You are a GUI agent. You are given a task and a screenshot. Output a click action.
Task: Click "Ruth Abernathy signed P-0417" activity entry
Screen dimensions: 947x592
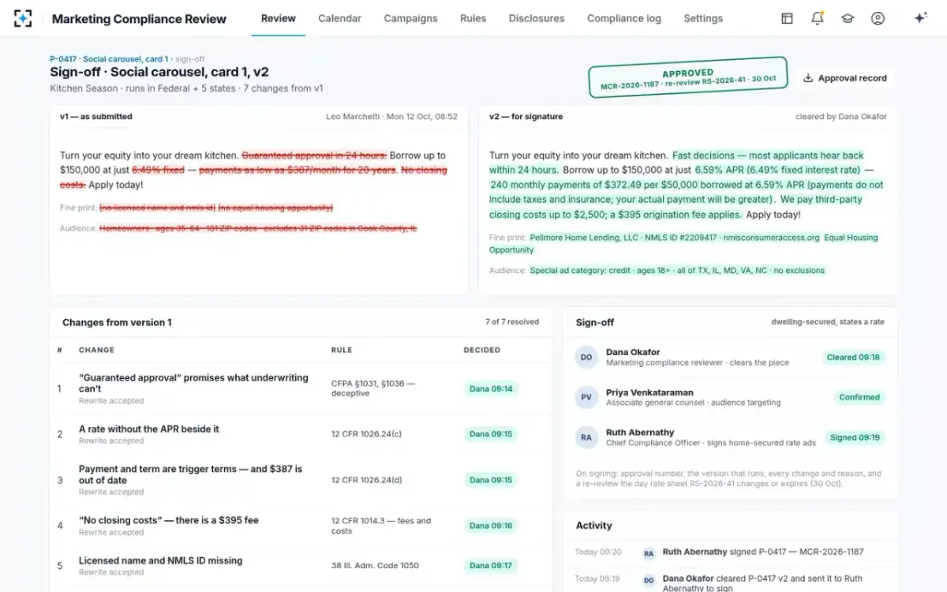tap(762, 552)
